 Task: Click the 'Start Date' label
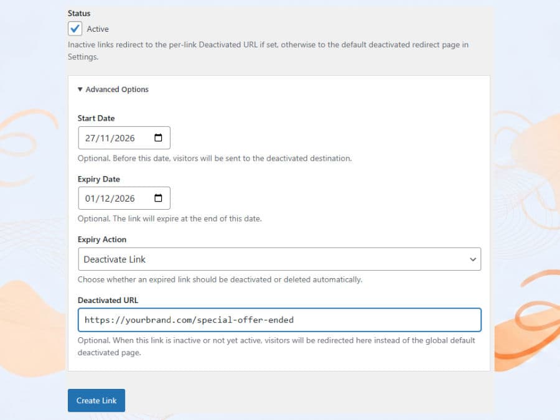[x=96, y=118]
